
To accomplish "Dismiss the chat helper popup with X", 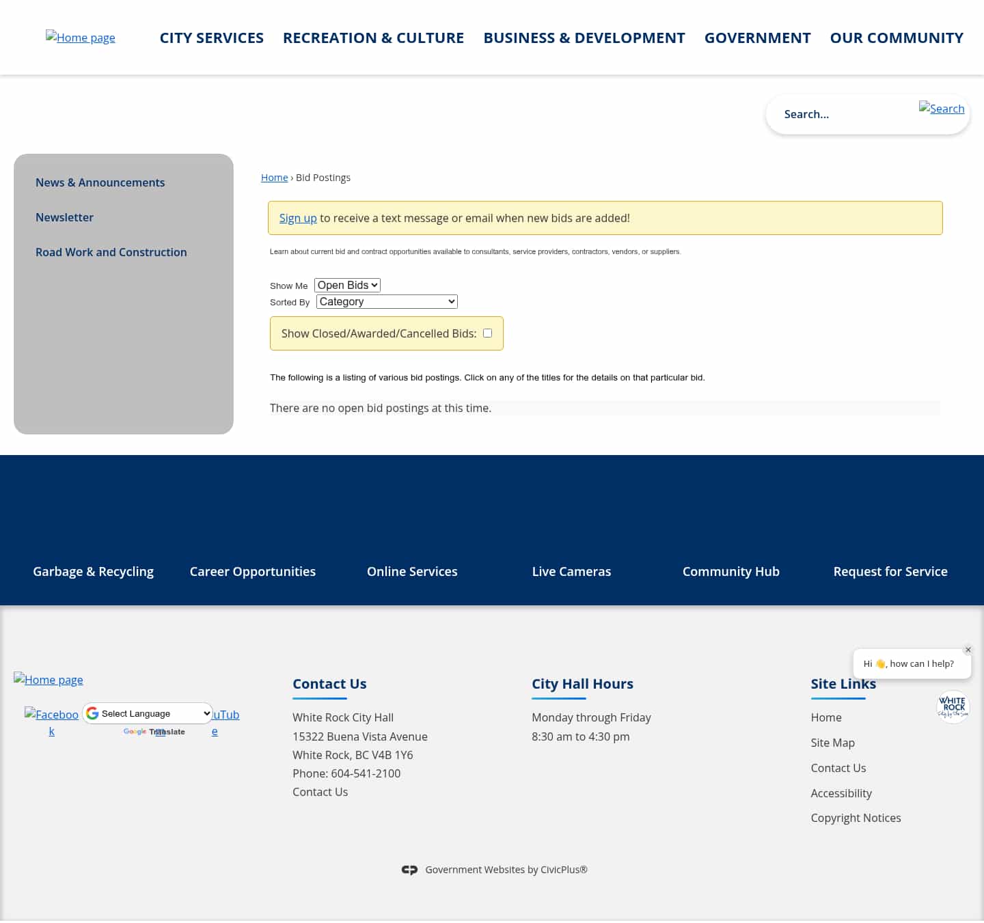I will point(968,650).
